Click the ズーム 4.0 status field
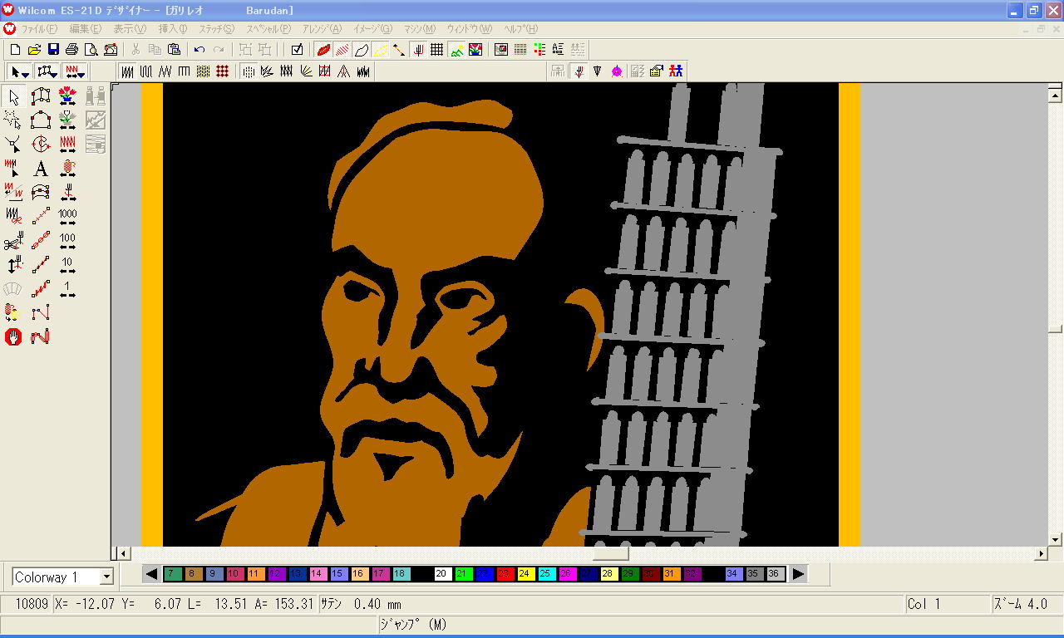The width and height of the screenshot is (1064, 638). tap(1027, 604)
